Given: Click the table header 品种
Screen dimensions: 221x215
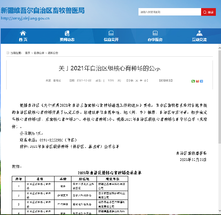Looking at the screenshot, I should (x=63, y=179).
